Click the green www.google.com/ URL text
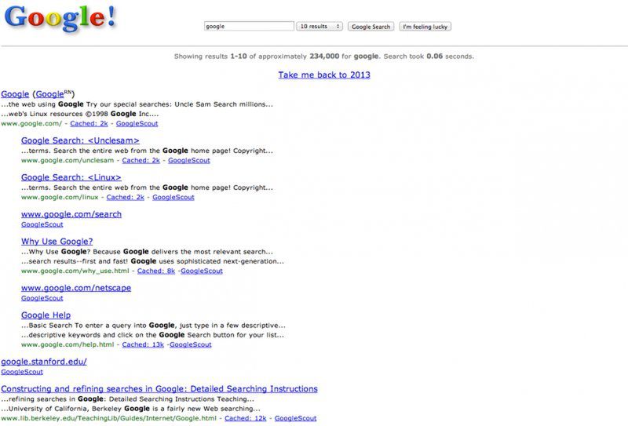The width and height of the screenshot is (628, 426). (31, 123)
